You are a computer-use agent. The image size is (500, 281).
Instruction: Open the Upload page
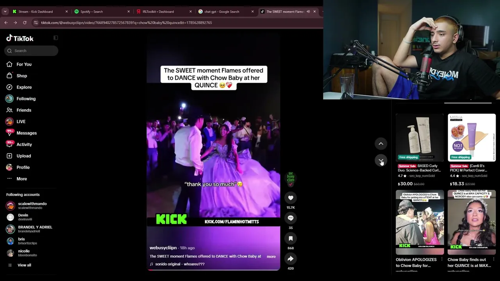24,156
